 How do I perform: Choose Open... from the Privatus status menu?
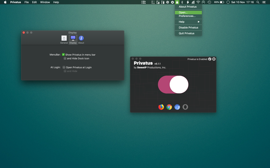188,12
